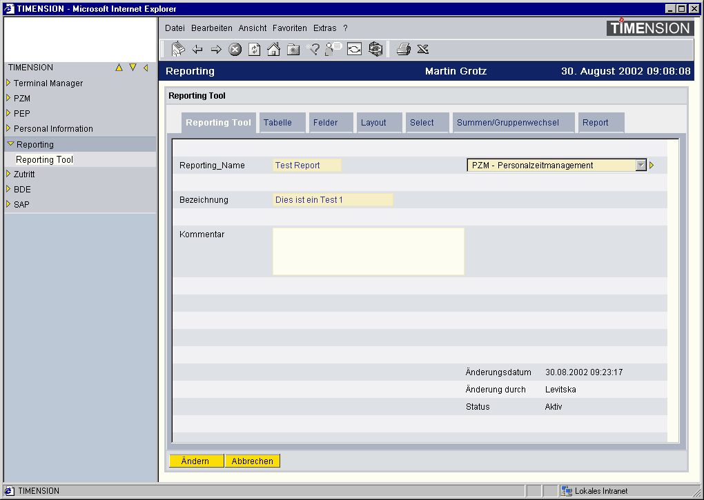Click the Ändern button
Image resolution: width=704 pixels, height=500 pixels.
[195, 461]
